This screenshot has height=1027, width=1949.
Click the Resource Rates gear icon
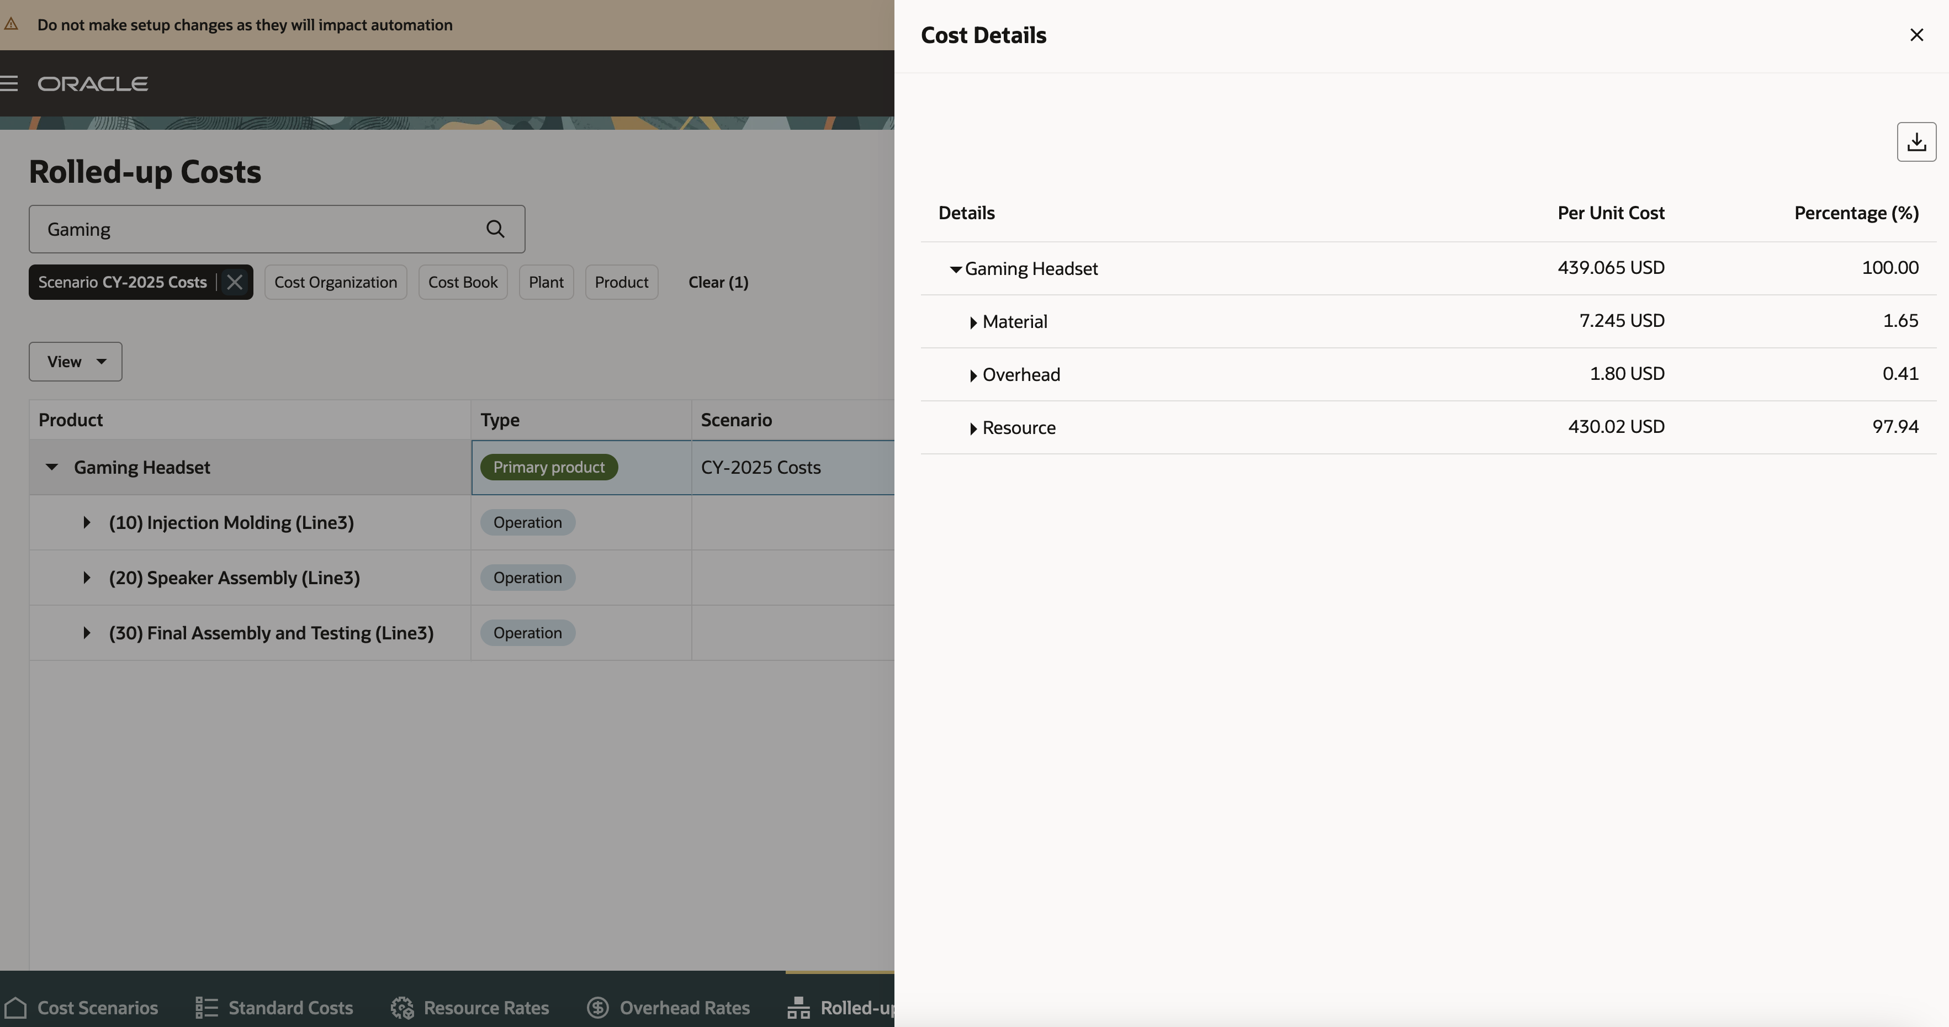402,1007
